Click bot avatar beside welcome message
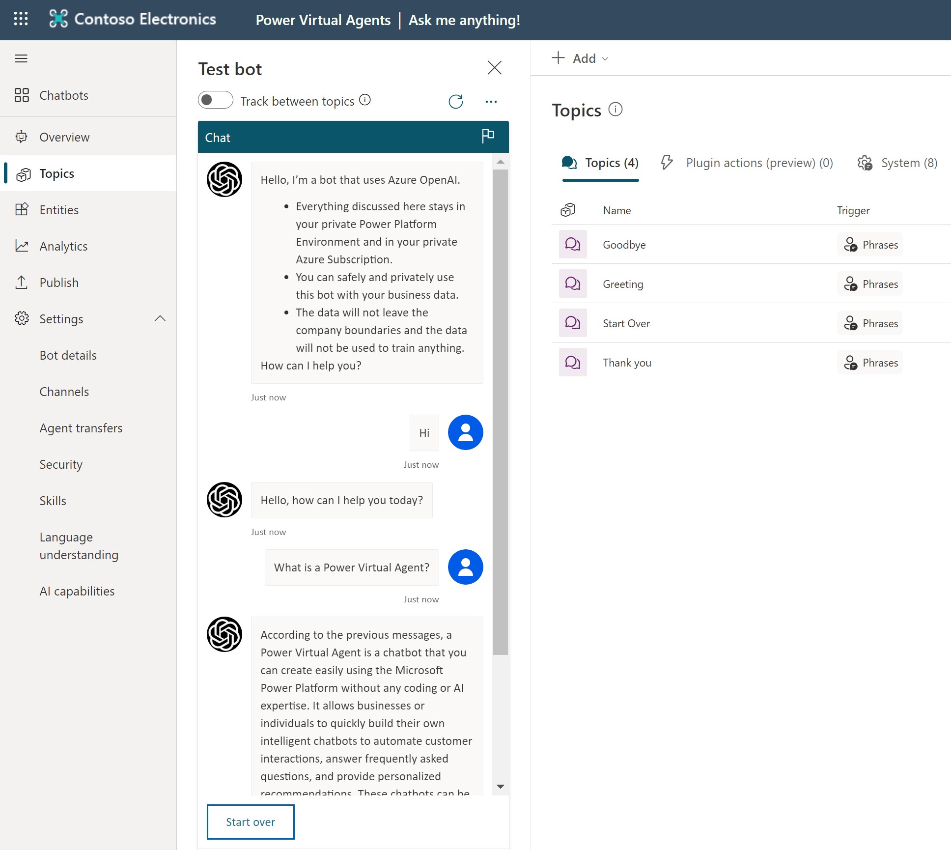The height and width of the screenshot is (850, 951). click(224, 179)
